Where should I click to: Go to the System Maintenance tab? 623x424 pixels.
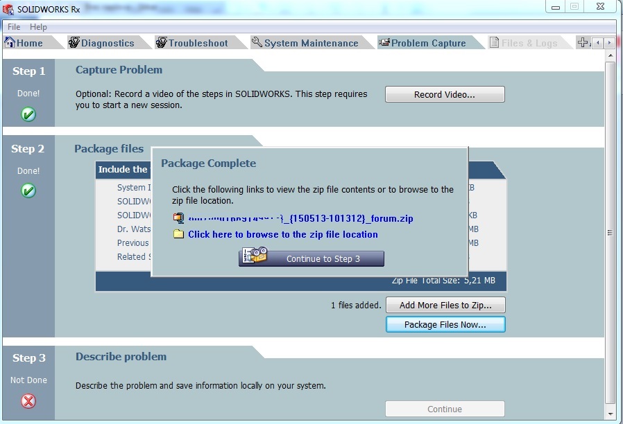click(305, 43)
